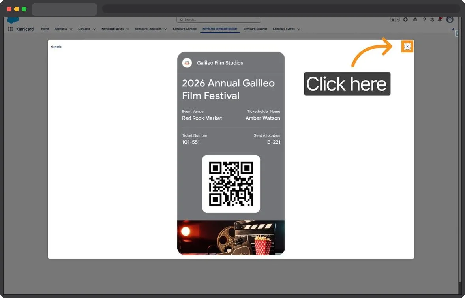465x298 pixels.
Task: Click the Galileo Film Studios header text
Action: [220, 63]
